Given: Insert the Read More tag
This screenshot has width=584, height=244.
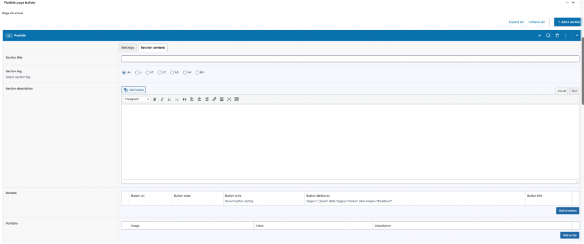Looking at the screenshot, I should pos(222,99).
